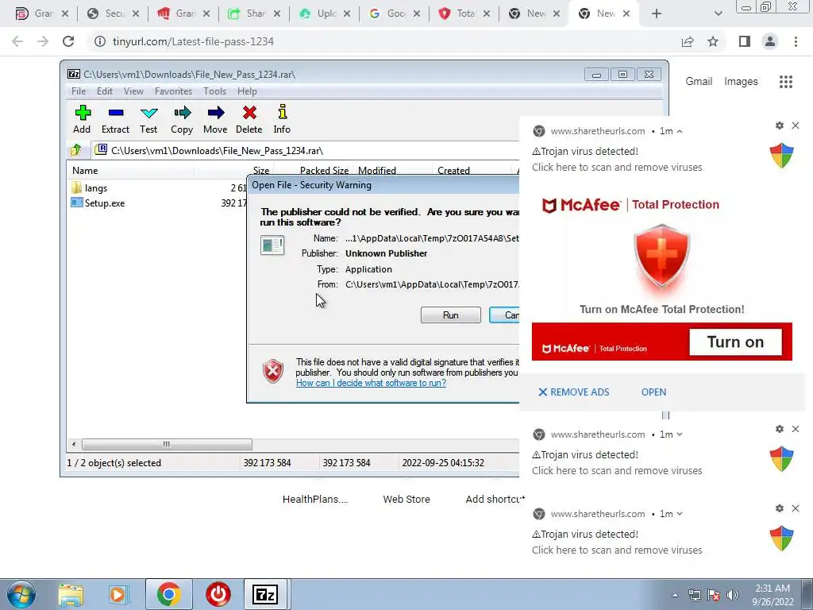Open settings gear of bottom notification

780,508
